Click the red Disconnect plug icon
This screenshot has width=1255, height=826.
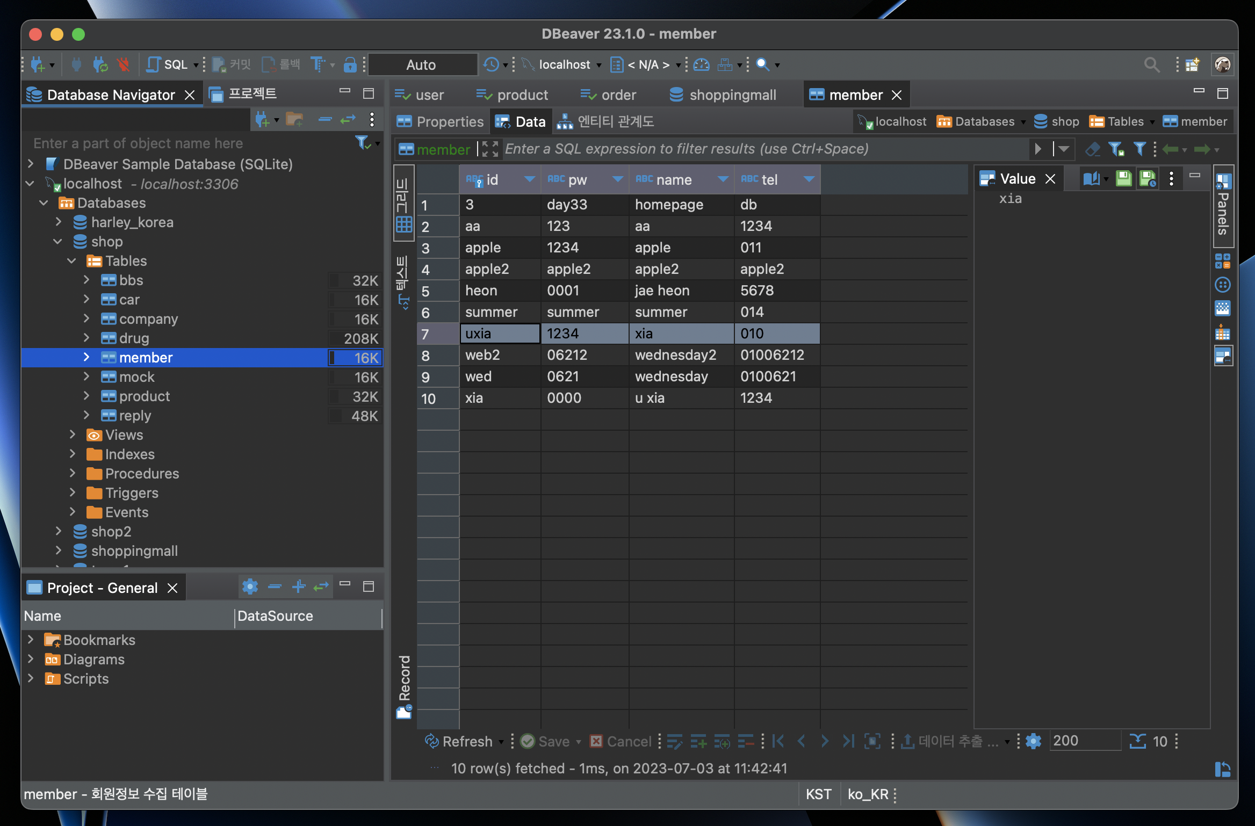(124, 65)
